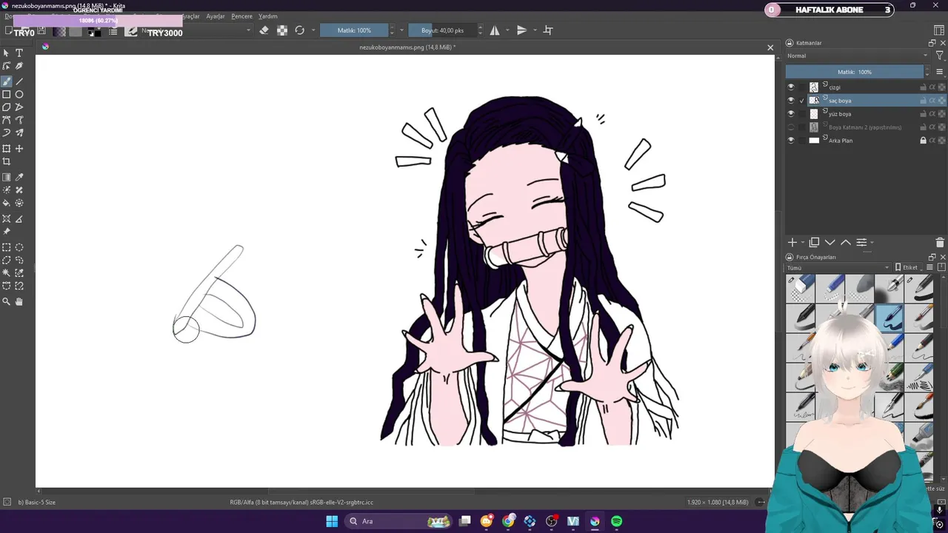This screenshot has height=533, width=948.
Task: Select the Move tool
Action: 19,149
